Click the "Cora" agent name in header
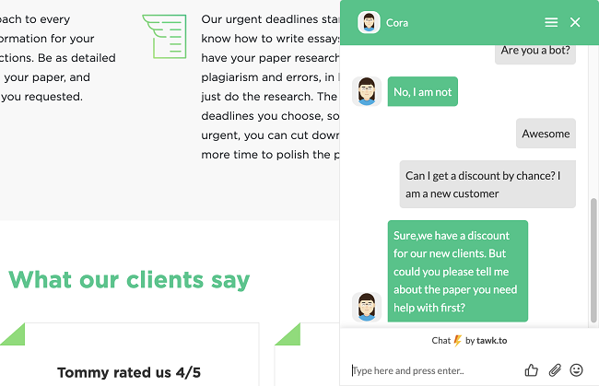This screenshot has height=386, width=599. [x=397, y=23]
